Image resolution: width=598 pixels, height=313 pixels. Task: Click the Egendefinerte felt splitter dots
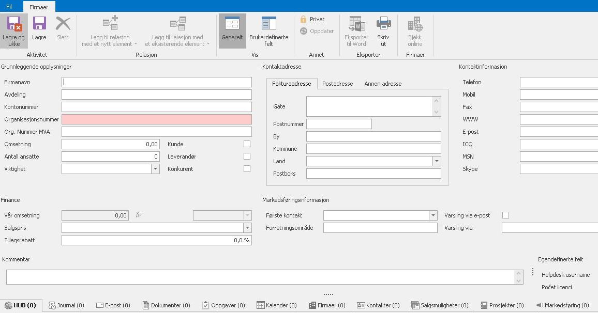(533, 272)
